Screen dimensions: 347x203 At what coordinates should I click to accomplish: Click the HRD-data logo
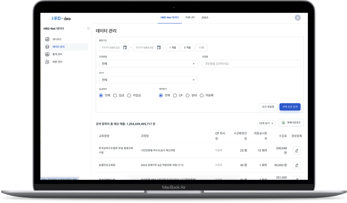coord(61,18)
